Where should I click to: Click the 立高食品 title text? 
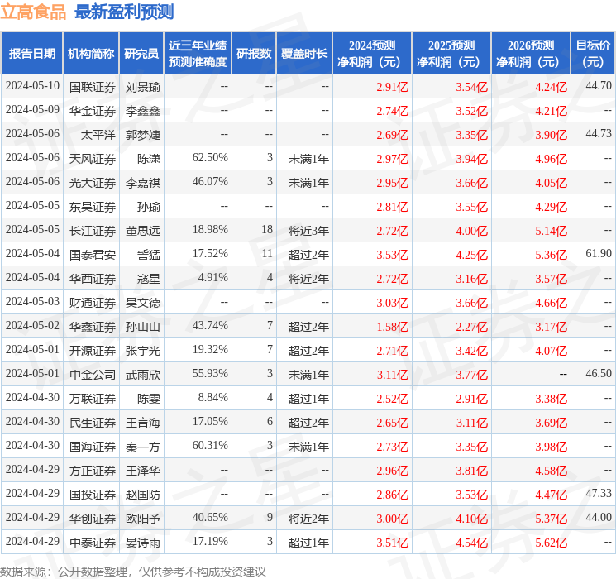33,12
